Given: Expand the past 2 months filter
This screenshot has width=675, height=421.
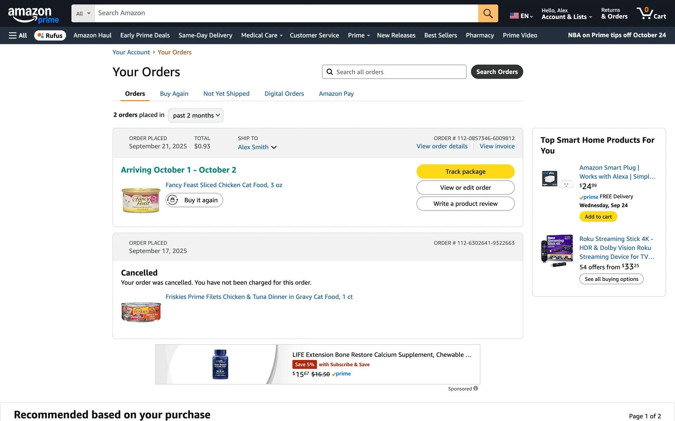Looking at the screenshot, I should tap(196, 115).
